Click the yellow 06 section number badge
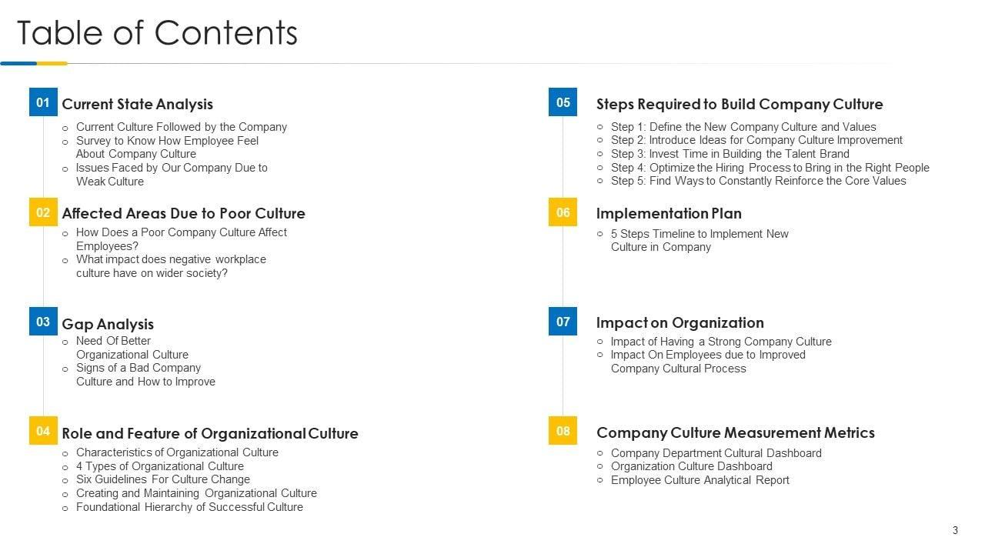The image size is (985, 554). coord(563,212)
